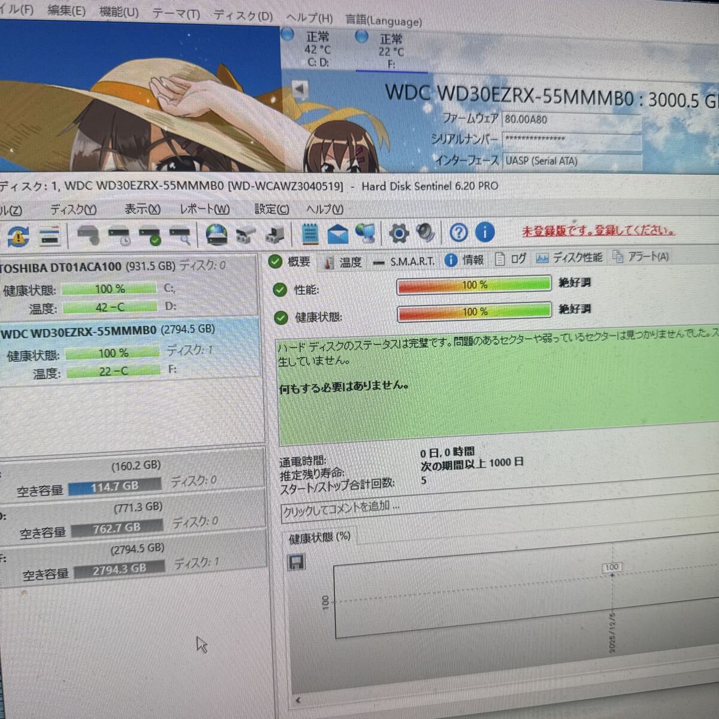
Task: Click the refresh disk status icon
Action: [18, 237]
